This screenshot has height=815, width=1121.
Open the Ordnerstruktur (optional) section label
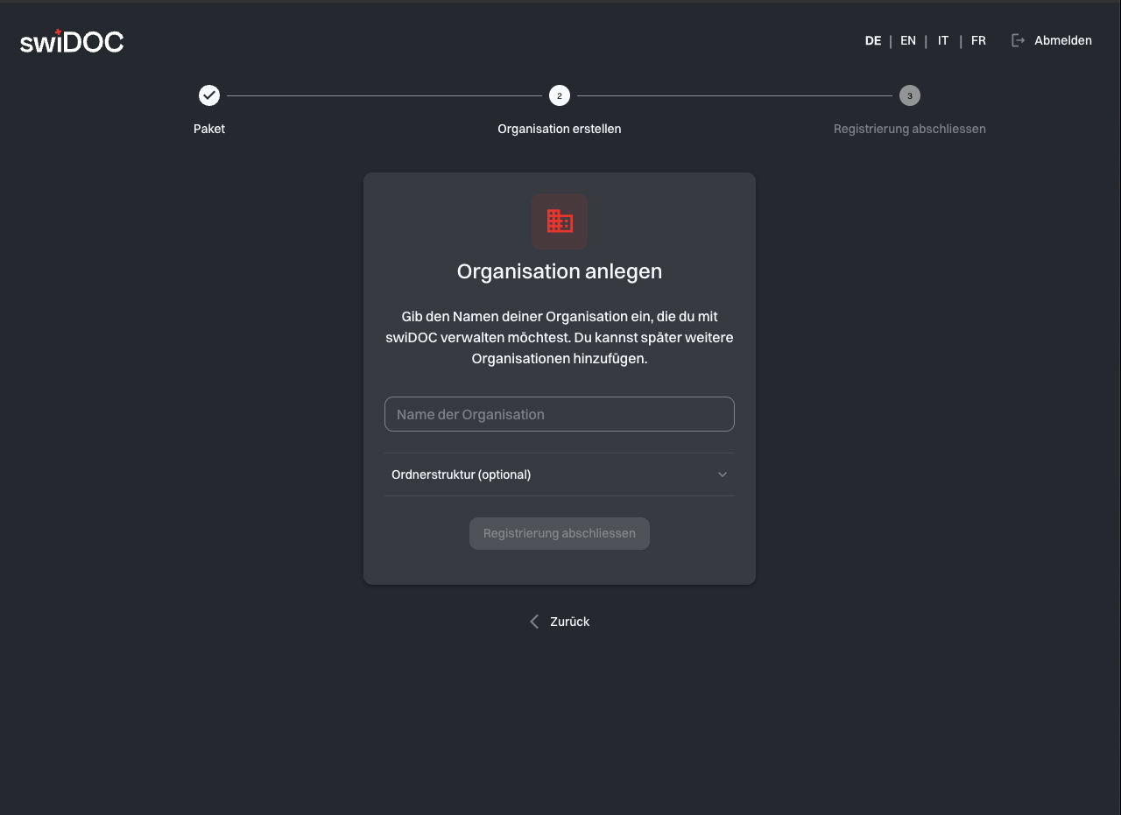462,474
